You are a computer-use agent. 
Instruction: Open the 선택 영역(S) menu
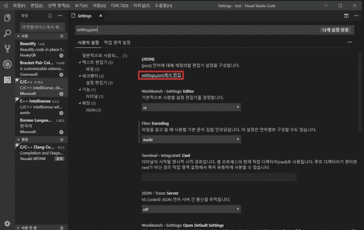(x=59, y=5)
